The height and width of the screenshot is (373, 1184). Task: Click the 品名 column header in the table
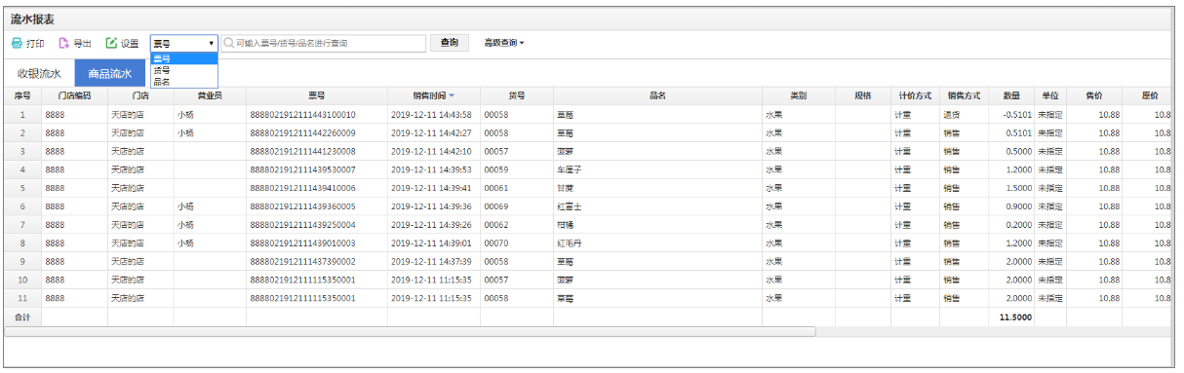(x=657, y=96)
